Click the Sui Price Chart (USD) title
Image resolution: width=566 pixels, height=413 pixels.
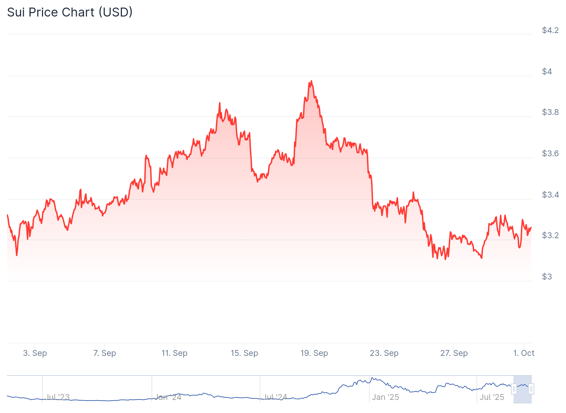(70, 12)
